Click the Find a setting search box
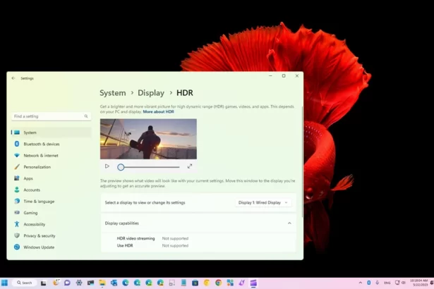This screenshot has width=434, height=289. point(50,116)
